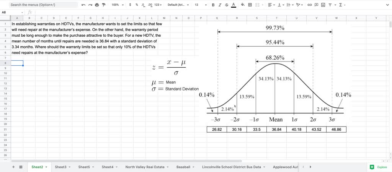Switch to the Baseball sheet tab
Viewport: 392px width, 172px height.
coord(183,167)
